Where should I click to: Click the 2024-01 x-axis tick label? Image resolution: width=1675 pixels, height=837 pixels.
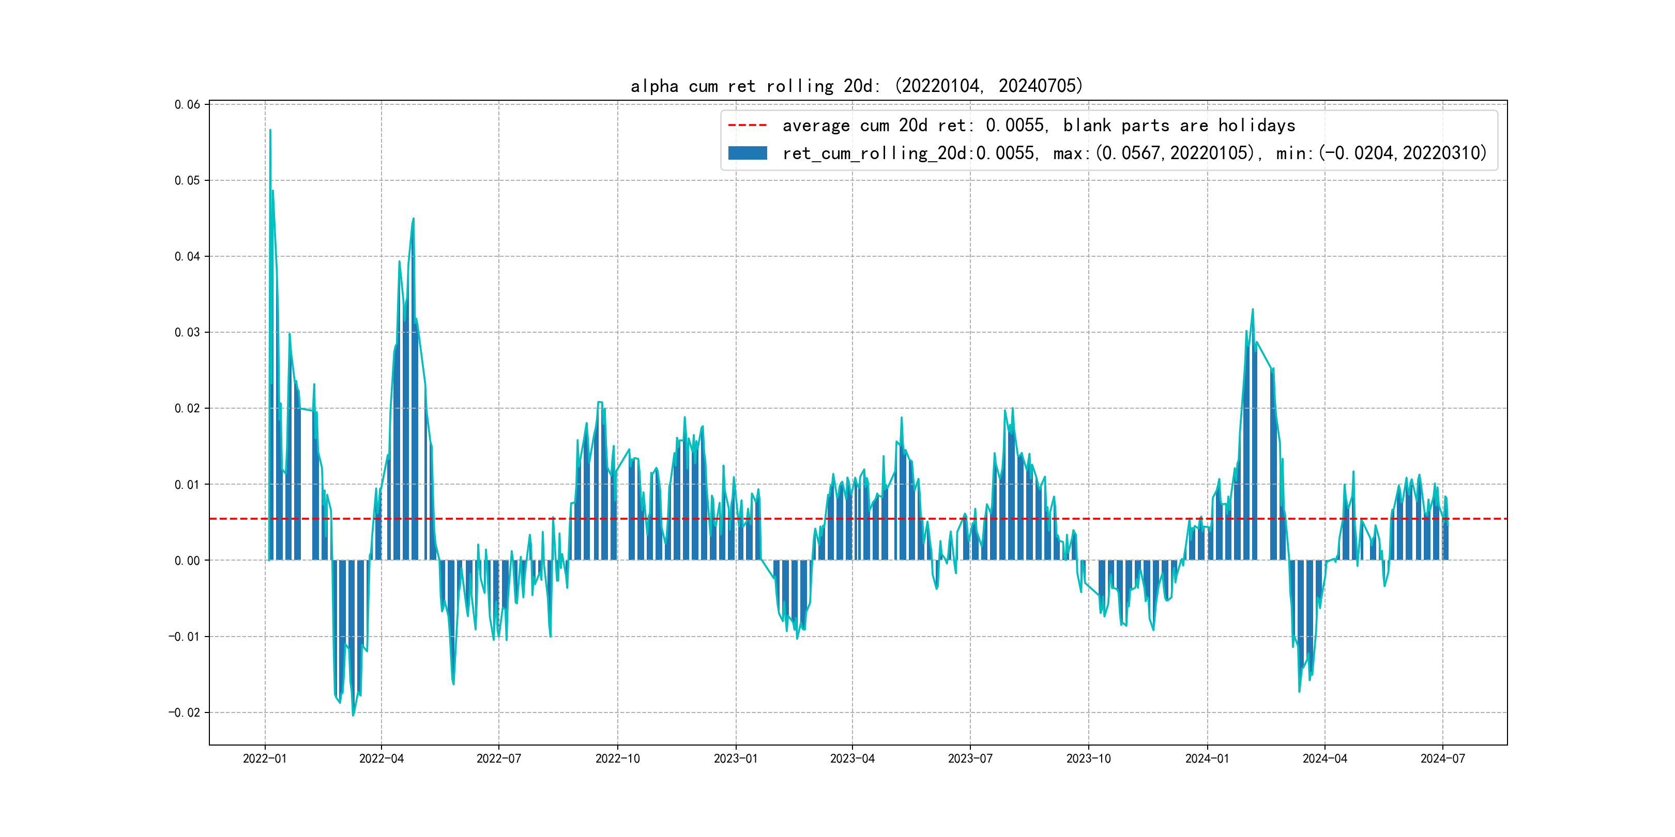[x=1207, y=758]
